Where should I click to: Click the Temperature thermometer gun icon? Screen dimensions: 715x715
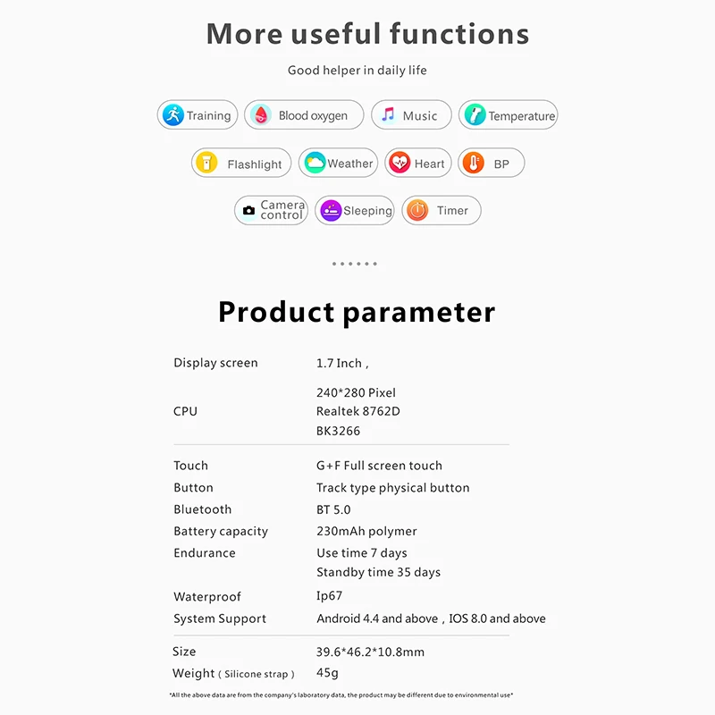(x=475, y=115)
